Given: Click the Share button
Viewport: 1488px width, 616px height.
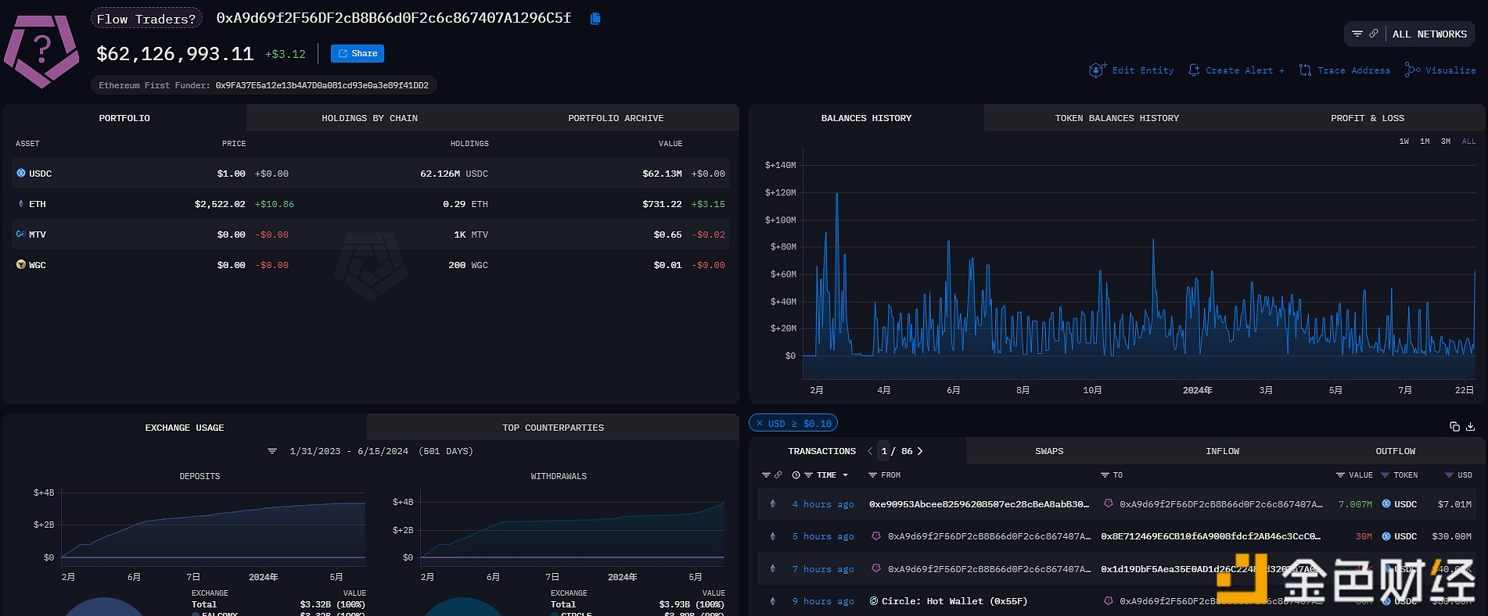Looking at the screenshot, I should click(x=358, y=53).
